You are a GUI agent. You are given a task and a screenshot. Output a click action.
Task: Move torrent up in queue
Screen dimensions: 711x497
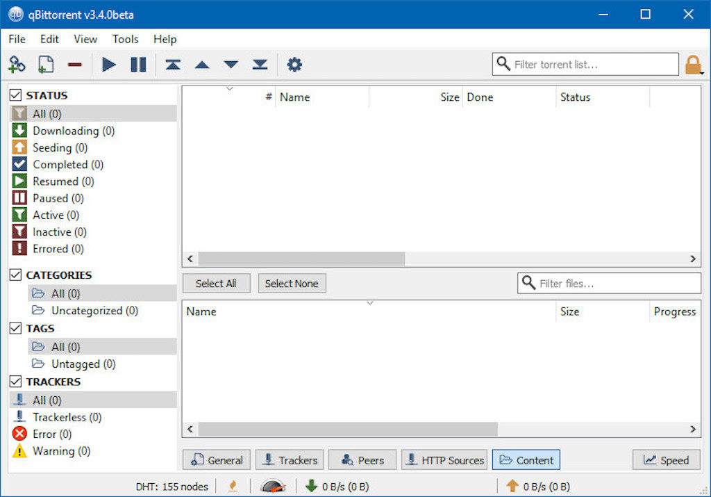202,65
